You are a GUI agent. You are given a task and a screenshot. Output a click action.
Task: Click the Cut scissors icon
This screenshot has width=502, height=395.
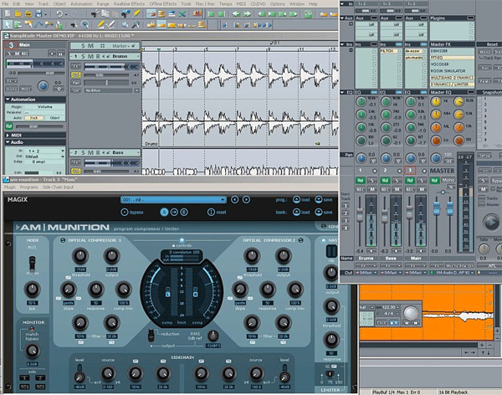95,13
